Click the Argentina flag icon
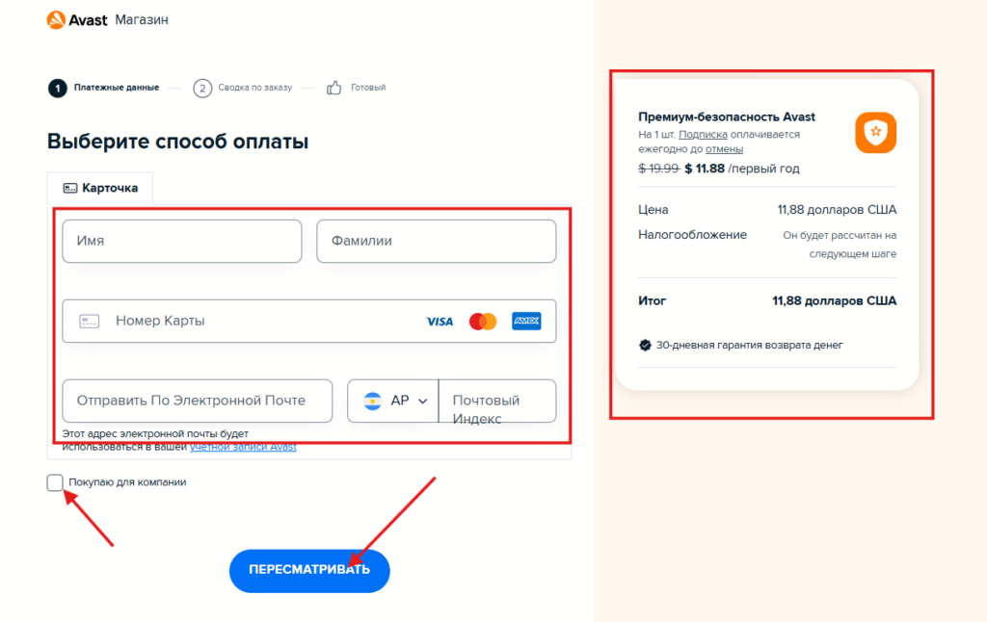 point(373,402)
